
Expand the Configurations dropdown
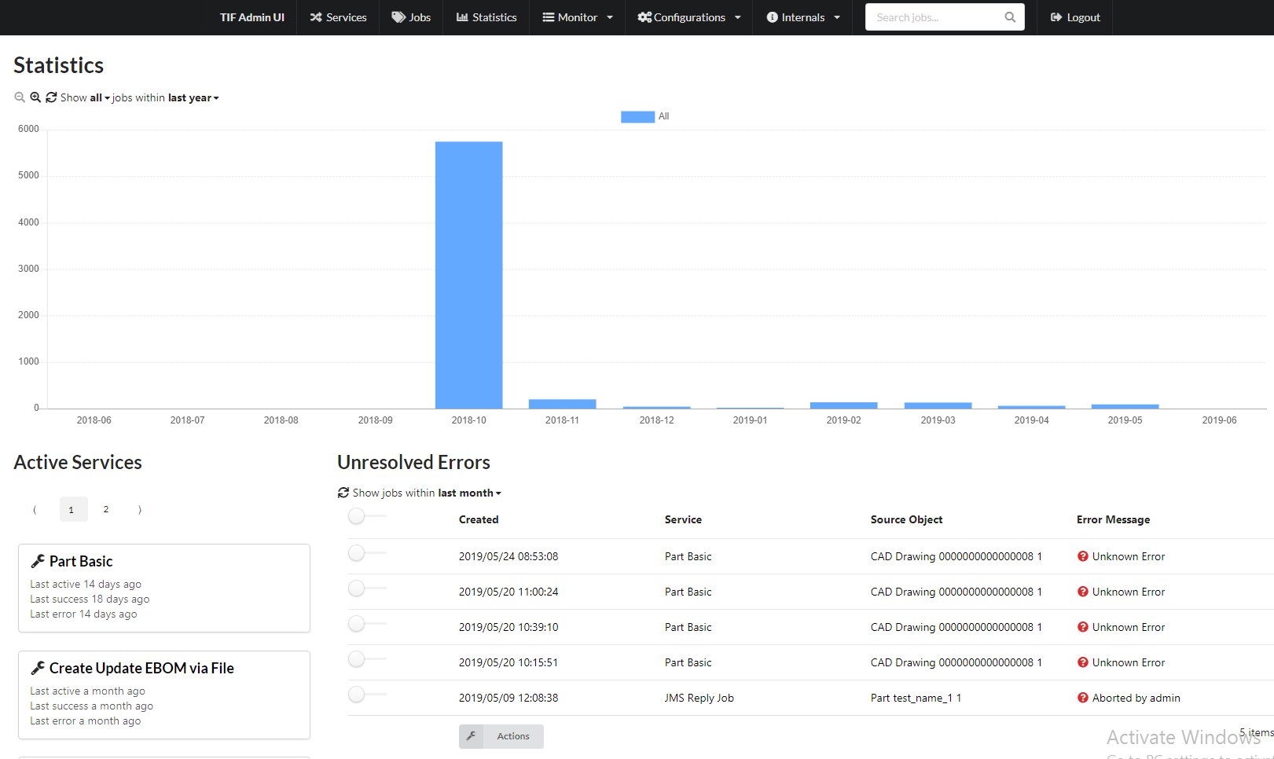tap(689, 17)
